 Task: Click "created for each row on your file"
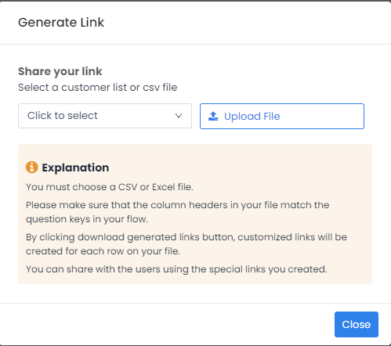[x=103, y=251]
